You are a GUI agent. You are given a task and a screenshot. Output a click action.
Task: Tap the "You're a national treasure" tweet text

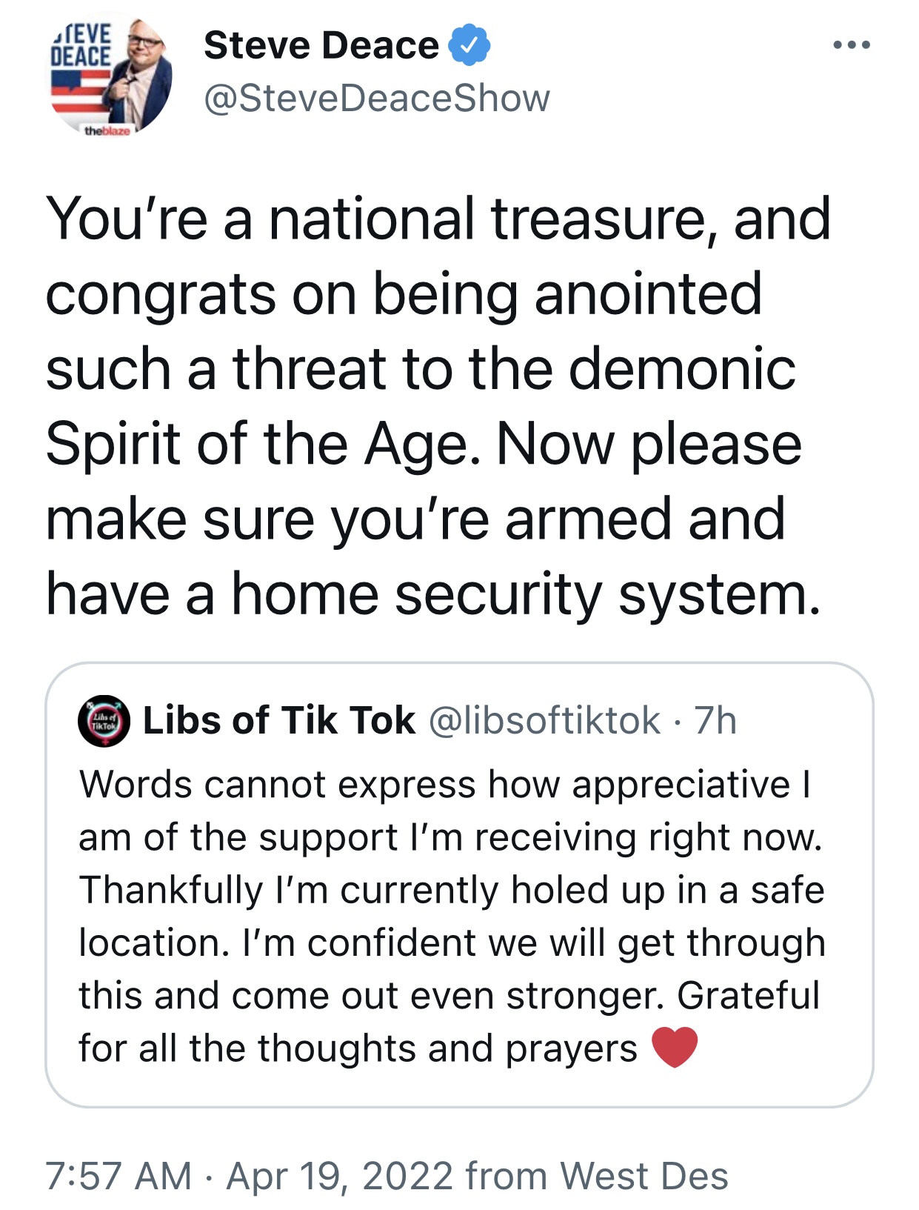point(438,405)
